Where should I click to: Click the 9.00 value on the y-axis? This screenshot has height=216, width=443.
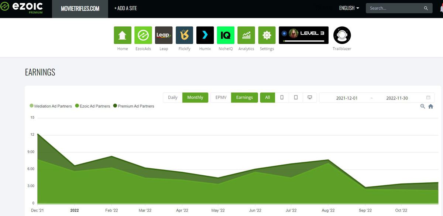coord(31,152)
